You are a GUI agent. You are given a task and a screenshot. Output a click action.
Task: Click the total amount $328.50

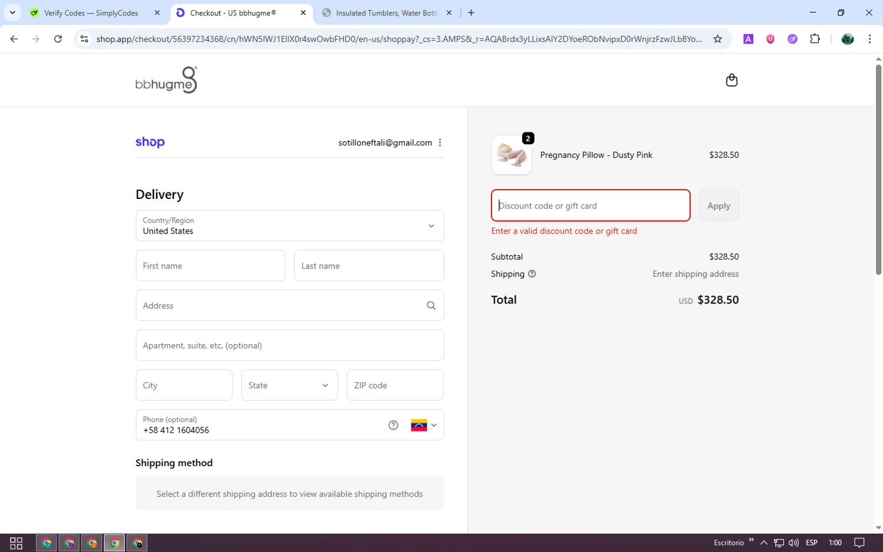coord(718,300)
